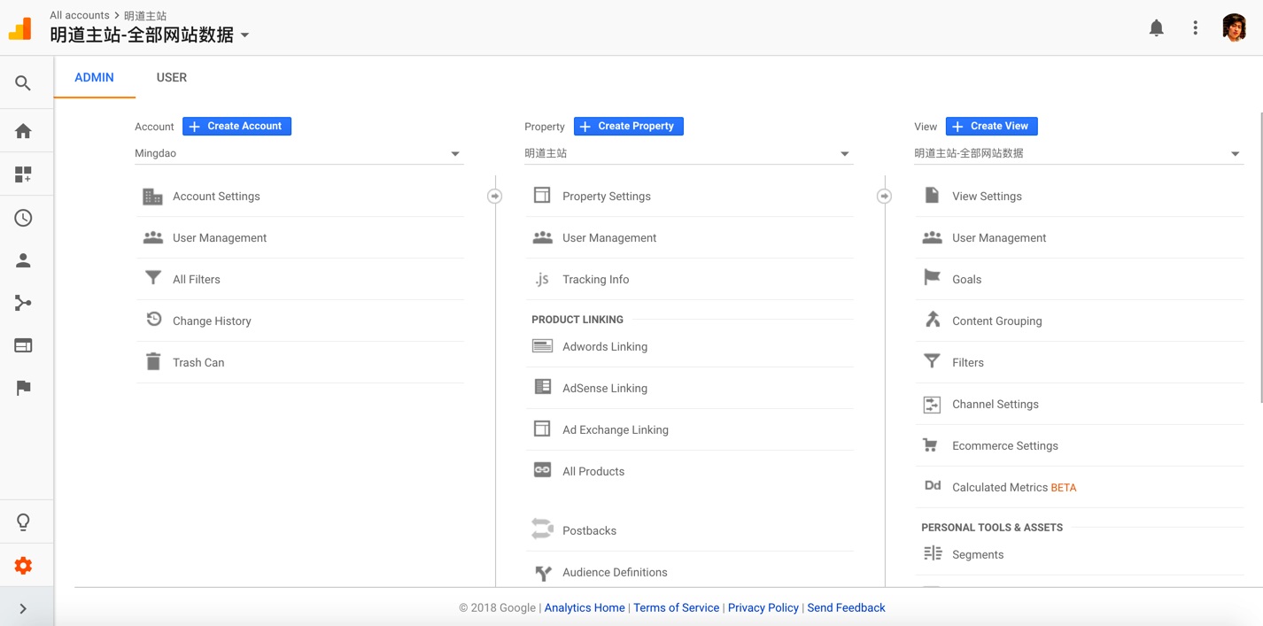Open Discover lightbulb icon in sidebar
The width and height of the screenshot is (1263, 626).
23,522
